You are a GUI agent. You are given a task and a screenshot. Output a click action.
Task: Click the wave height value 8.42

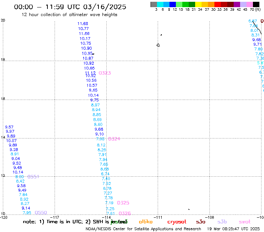point(20,181)
